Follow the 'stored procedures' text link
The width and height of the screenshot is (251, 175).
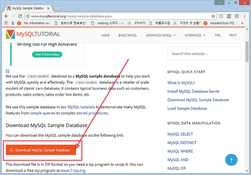92,113
